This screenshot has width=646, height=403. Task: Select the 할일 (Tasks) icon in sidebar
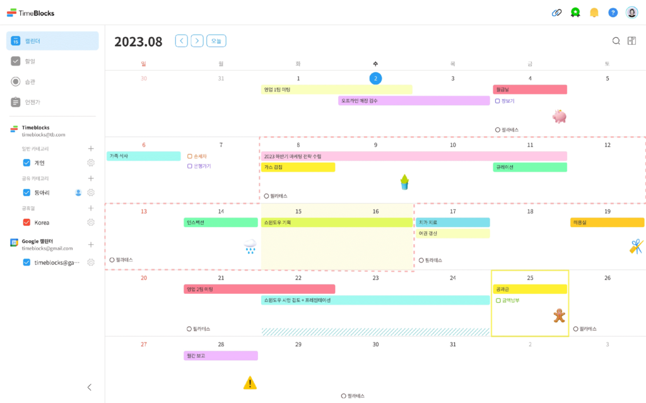click(16, 61)
